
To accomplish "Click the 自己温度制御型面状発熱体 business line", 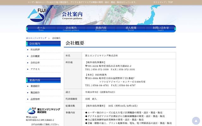I will tap(114, 120).
